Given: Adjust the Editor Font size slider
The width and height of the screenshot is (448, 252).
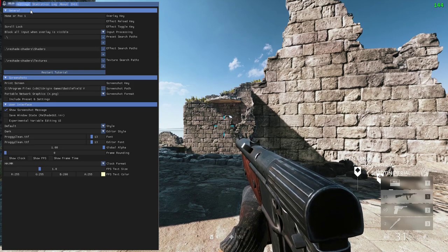Looking at the screenshot, I should (96, 142).
